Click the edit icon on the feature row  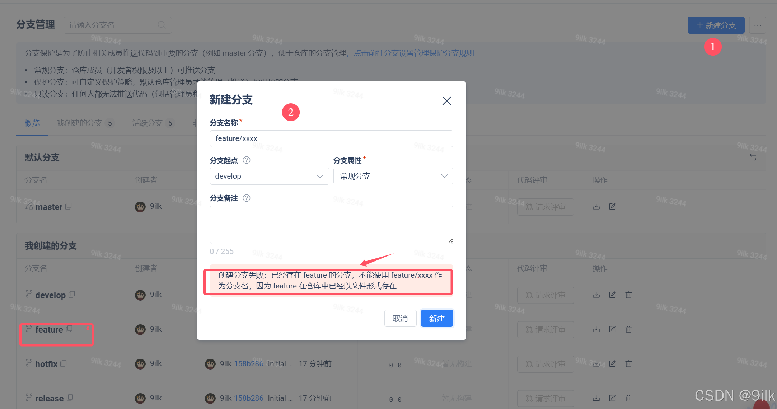pos(613,329)
